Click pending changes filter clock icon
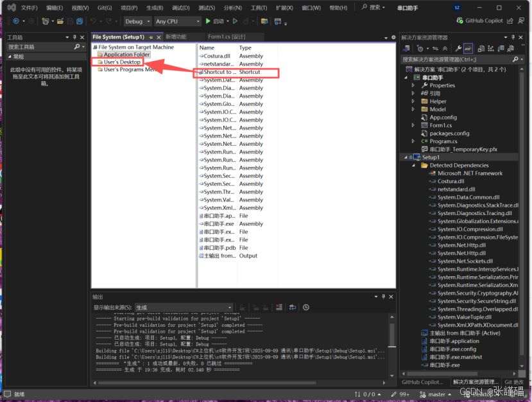The image size is (532, 402). (420, 49)
